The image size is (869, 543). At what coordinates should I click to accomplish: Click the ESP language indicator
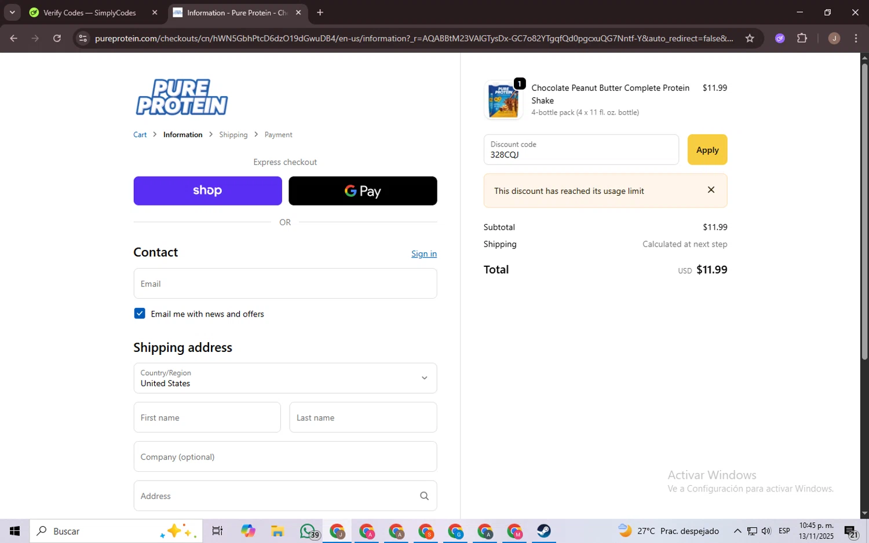[x=784, y=531]
